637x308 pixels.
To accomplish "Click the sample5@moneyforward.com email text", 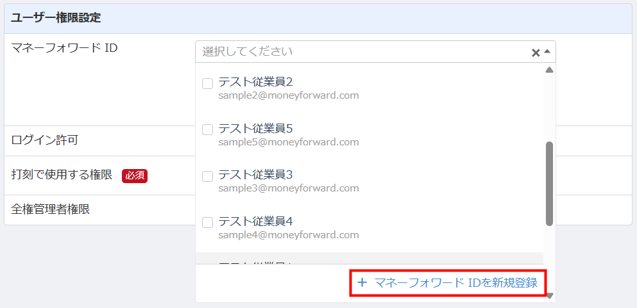I will 288,142.
